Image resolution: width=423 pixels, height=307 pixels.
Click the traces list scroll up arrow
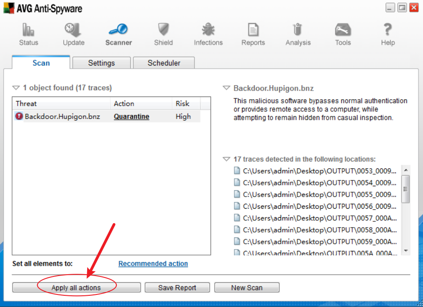[x=406, y=170]
